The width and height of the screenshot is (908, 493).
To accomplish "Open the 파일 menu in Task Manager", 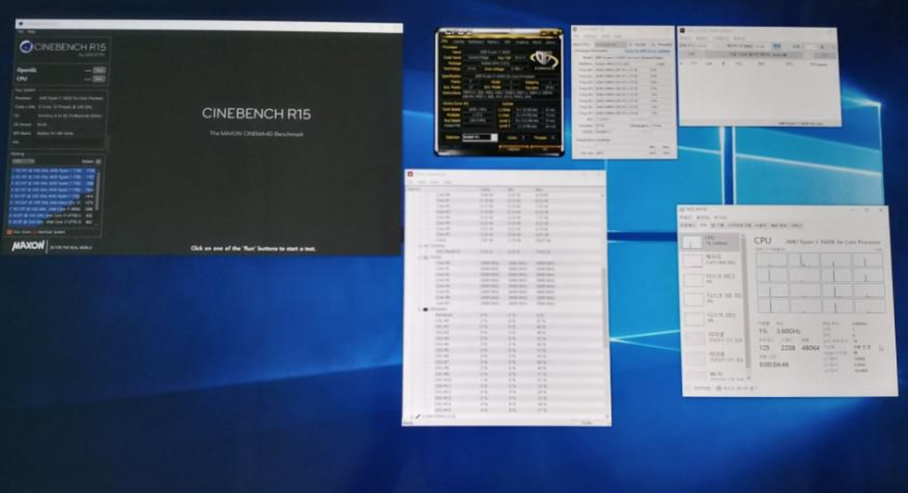I will pyautogui.click(x=684, y=217).
